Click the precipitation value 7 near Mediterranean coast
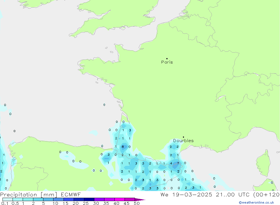The width and height of the screenshot is (280, 205). (x=178, y=163)
